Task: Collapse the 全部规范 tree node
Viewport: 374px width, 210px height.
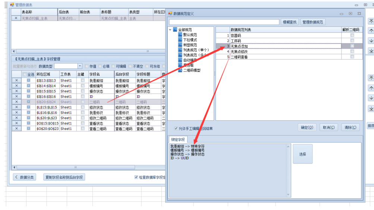Action: point(170,30)
